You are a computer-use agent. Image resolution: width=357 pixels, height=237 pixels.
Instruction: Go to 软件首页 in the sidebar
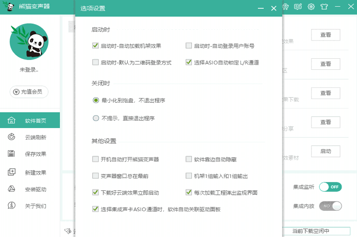(x=35, y=121)
